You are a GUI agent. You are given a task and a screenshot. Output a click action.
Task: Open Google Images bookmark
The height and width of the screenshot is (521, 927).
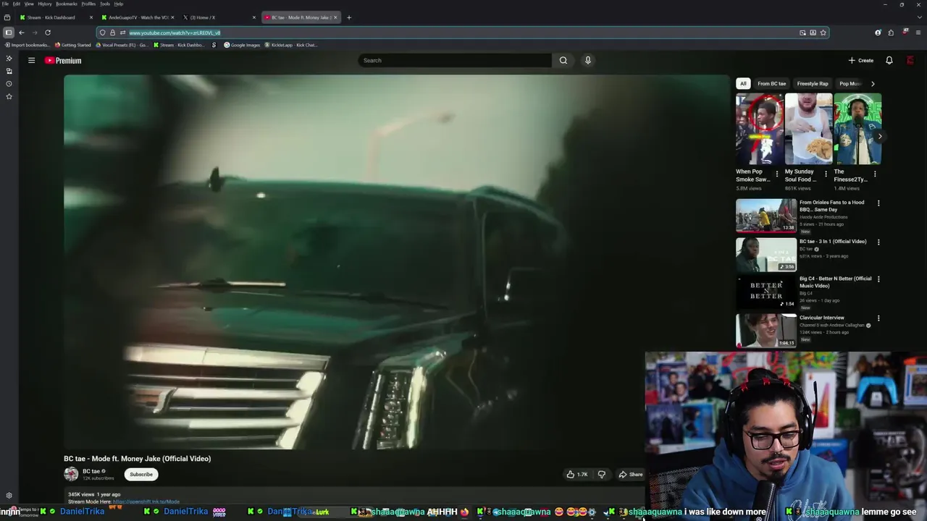[242, 45]
